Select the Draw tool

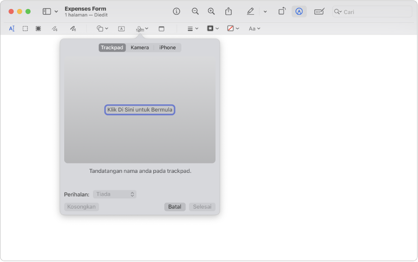click(73, 29)
